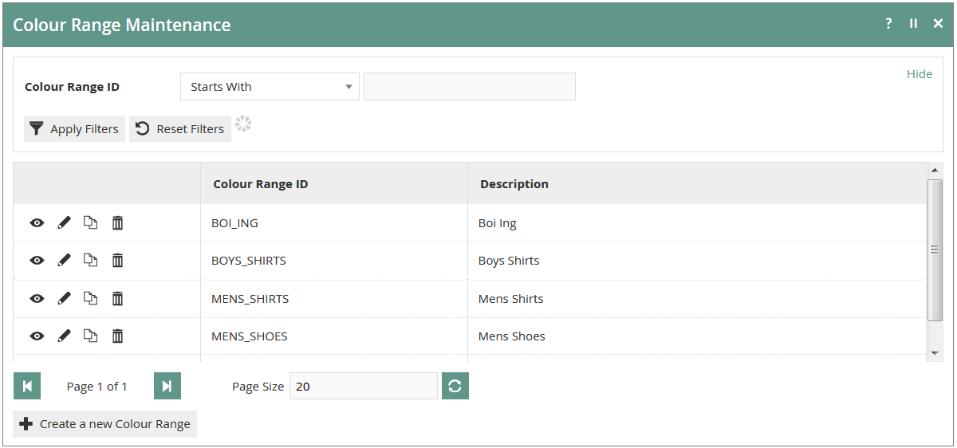Close the Colour Range Maintenance window
Image resolution: width=957 pixels, height=448 pixels.
(x=938, y=24)
